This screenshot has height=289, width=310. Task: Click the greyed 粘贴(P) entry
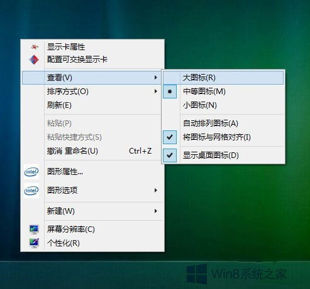92,123
